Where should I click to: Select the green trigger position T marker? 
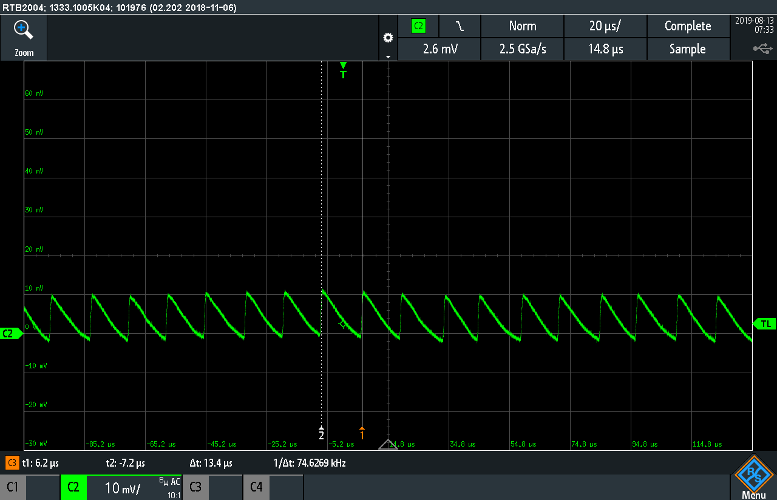coord(343,70)
